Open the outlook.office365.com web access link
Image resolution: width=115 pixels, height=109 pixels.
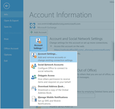tap(82, 50)
